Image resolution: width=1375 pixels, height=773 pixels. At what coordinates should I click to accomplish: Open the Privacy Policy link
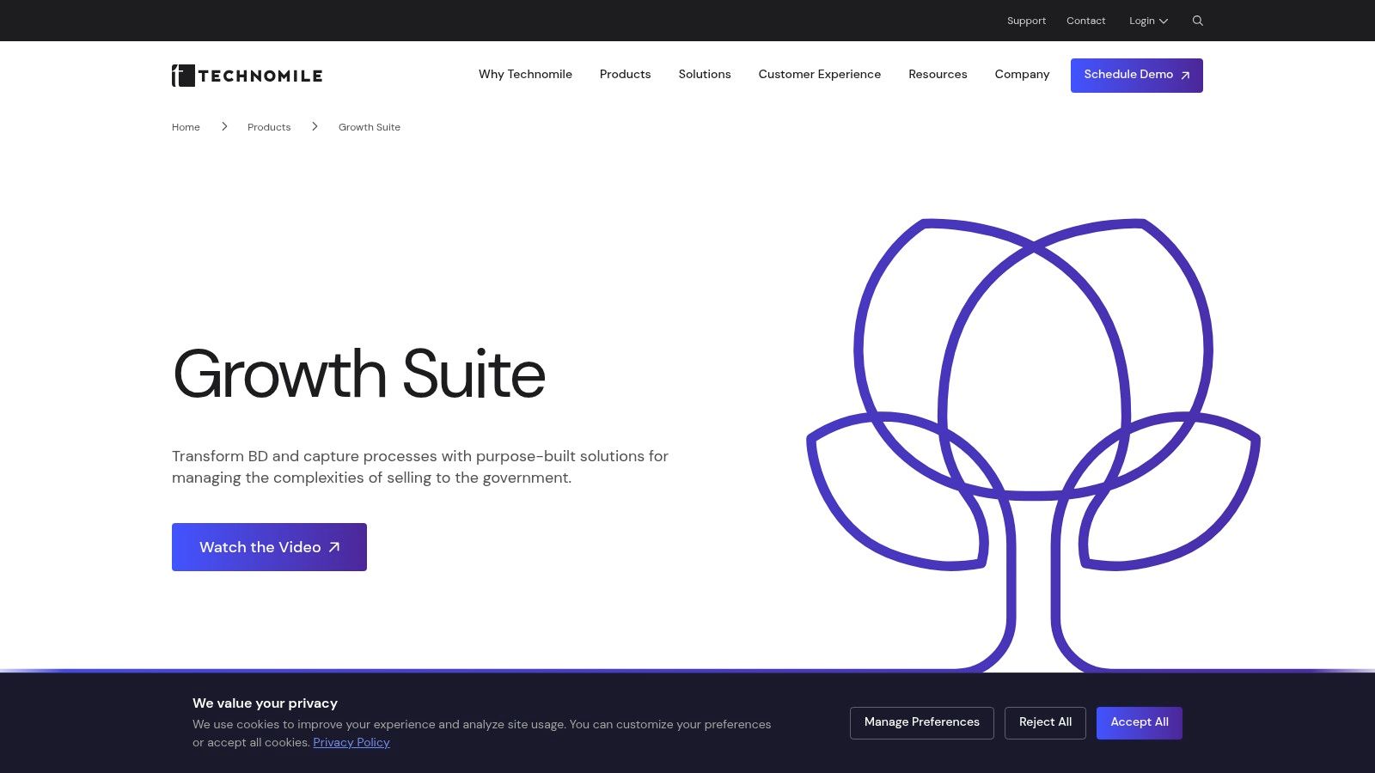point(351,743)
